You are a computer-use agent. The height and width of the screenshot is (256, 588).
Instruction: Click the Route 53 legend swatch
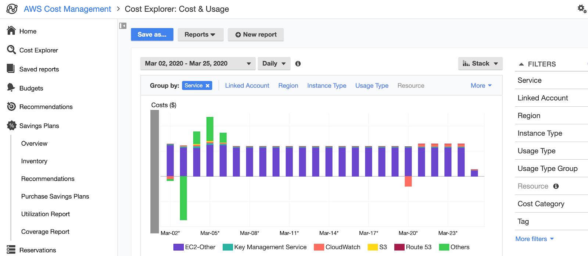pos(399,247)
